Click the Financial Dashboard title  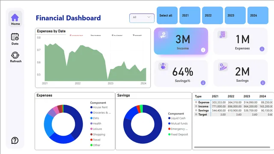tap(68, 18)
